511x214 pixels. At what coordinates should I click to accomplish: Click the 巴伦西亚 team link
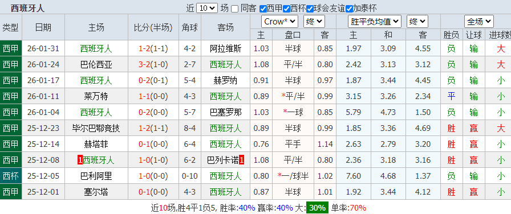point(96,64)
